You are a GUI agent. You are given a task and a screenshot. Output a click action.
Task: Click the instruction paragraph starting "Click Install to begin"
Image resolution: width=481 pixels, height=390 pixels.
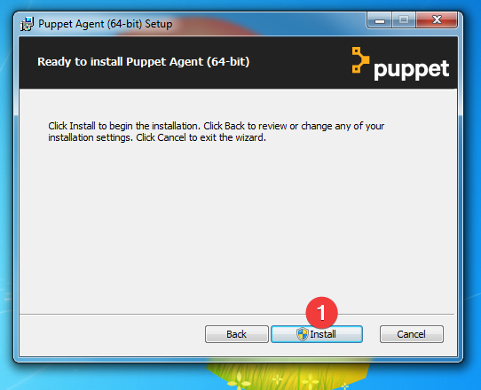[216, 132]
